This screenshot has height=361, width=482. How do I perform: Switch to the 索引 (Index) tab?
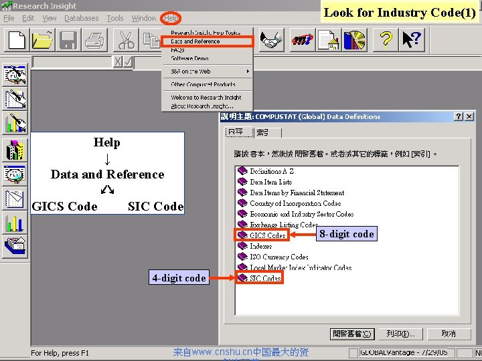[x=267, y=132]
